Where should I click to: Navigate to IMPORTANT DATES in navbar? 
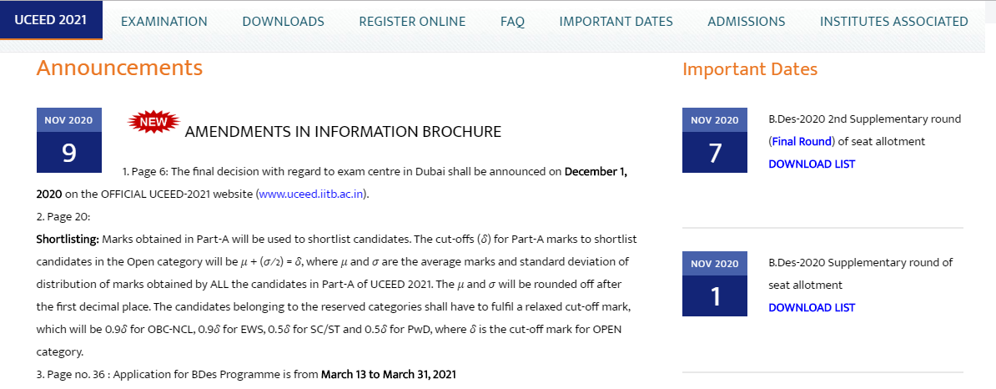click(x=616, y=22)
